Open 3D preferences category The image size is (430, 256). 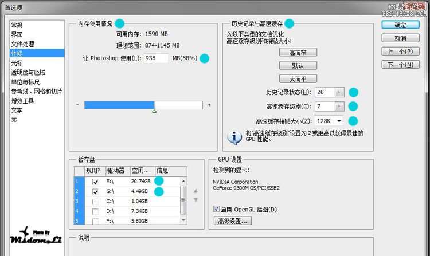tap(14, 120)
